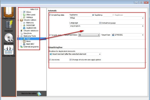Viewport: 150px width, 100px height.
Task: Toggle the Use icons checkbox
Action: 50,60
